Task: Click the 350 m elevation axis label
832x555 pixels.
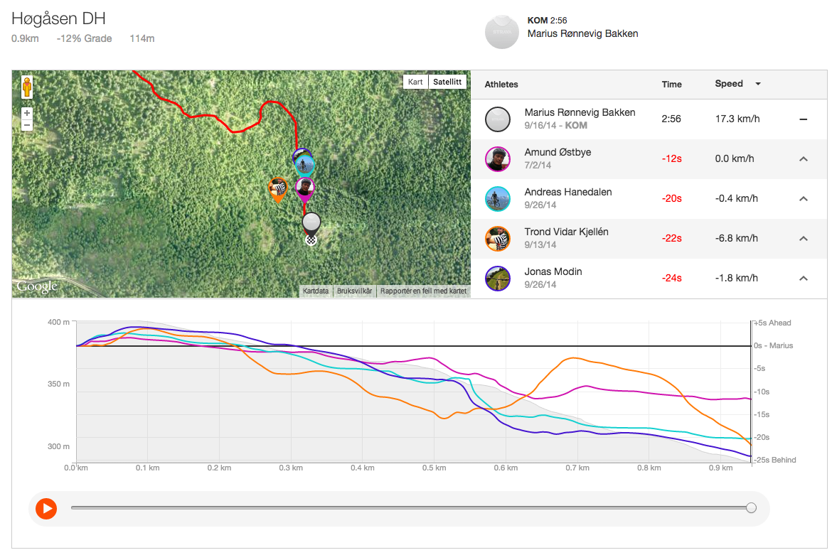Action: pyautogui.click(x=58, y=384)
